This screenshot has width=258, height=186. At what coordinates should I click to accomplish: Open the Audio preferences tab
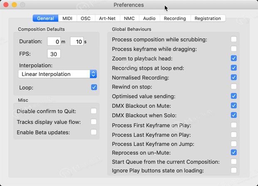click(x=149, y=18)
